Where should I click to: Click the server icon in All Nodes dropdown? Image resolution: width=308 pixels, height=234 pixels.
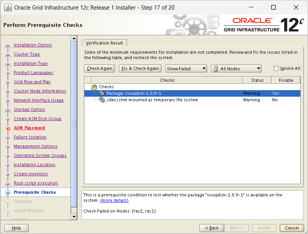pos(216,69)
